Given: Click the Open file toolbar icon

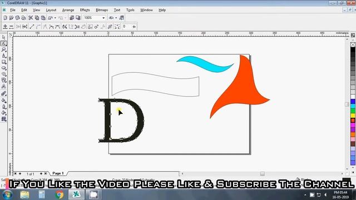Looking at the screenshot, I should (11, 18).
